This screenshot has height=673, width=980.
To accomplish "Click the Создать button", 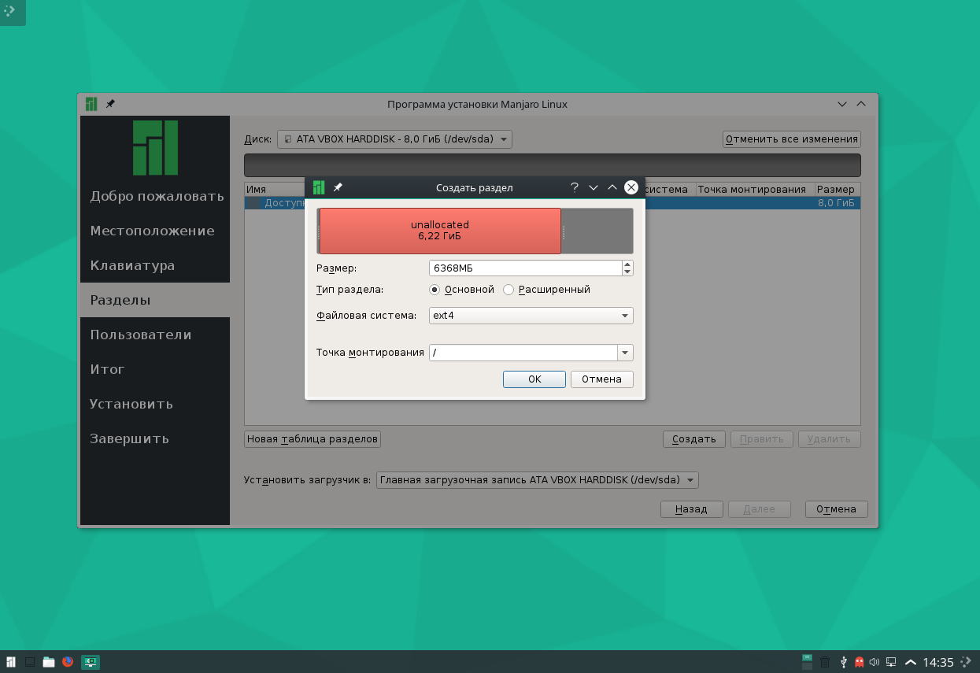I will (694, 439).
